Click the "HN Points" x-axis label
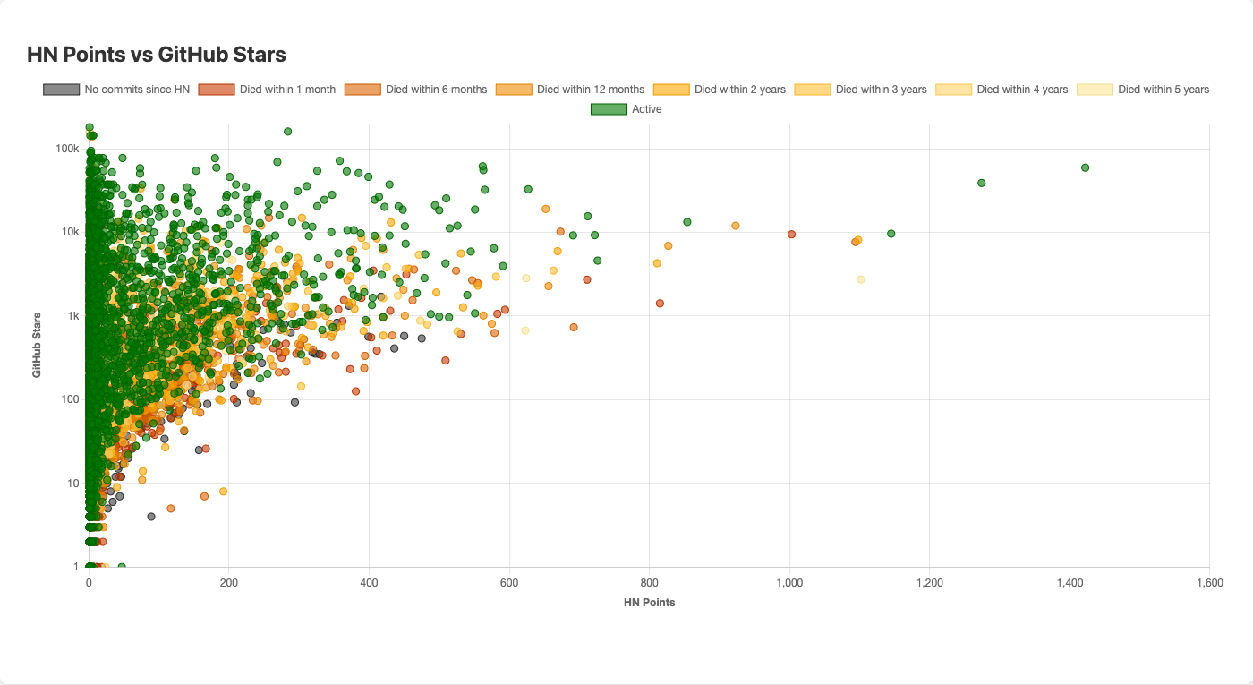This screenshot has width=1253, height=685. tap(648, 602)
